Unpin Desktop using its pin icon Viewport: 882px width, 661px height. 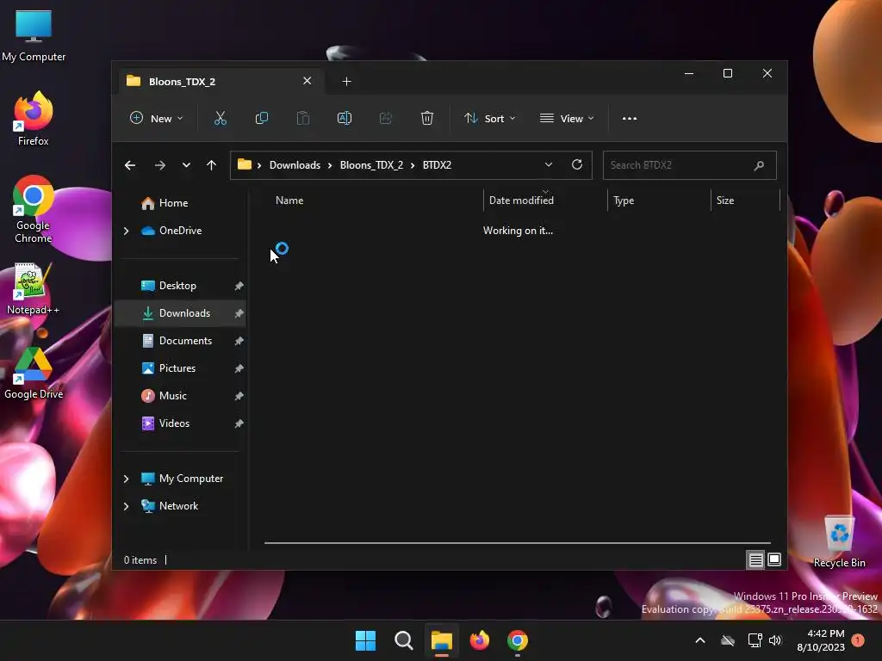coord(239,286)
